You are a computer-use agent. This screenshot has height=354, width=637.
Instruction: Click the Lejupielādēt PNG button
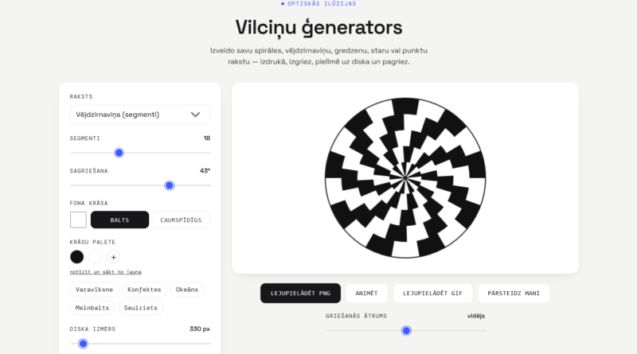click(x=301, y=293)
